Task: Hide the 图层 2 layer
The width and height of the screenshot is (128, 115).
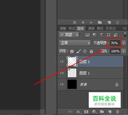Action: tap(62, 61)
